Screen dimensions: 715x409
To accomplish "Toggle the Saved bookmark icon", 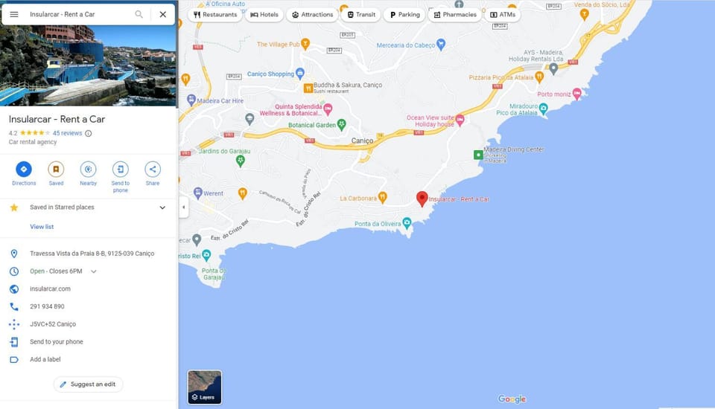I will tap(56, 170).
